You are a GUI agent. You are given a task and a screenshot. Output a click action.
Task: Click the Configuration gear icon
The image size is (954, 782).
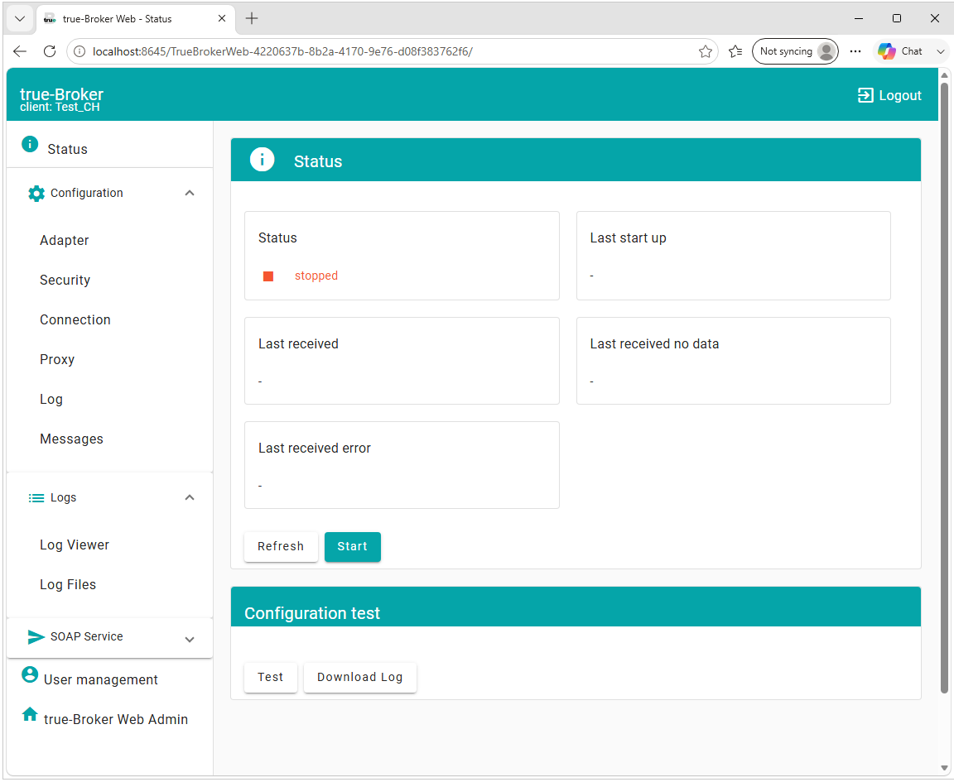tap(36, 194)
